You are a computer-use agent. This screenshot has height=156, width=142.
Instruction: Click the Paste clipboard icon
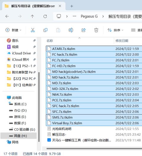point(58,30)
